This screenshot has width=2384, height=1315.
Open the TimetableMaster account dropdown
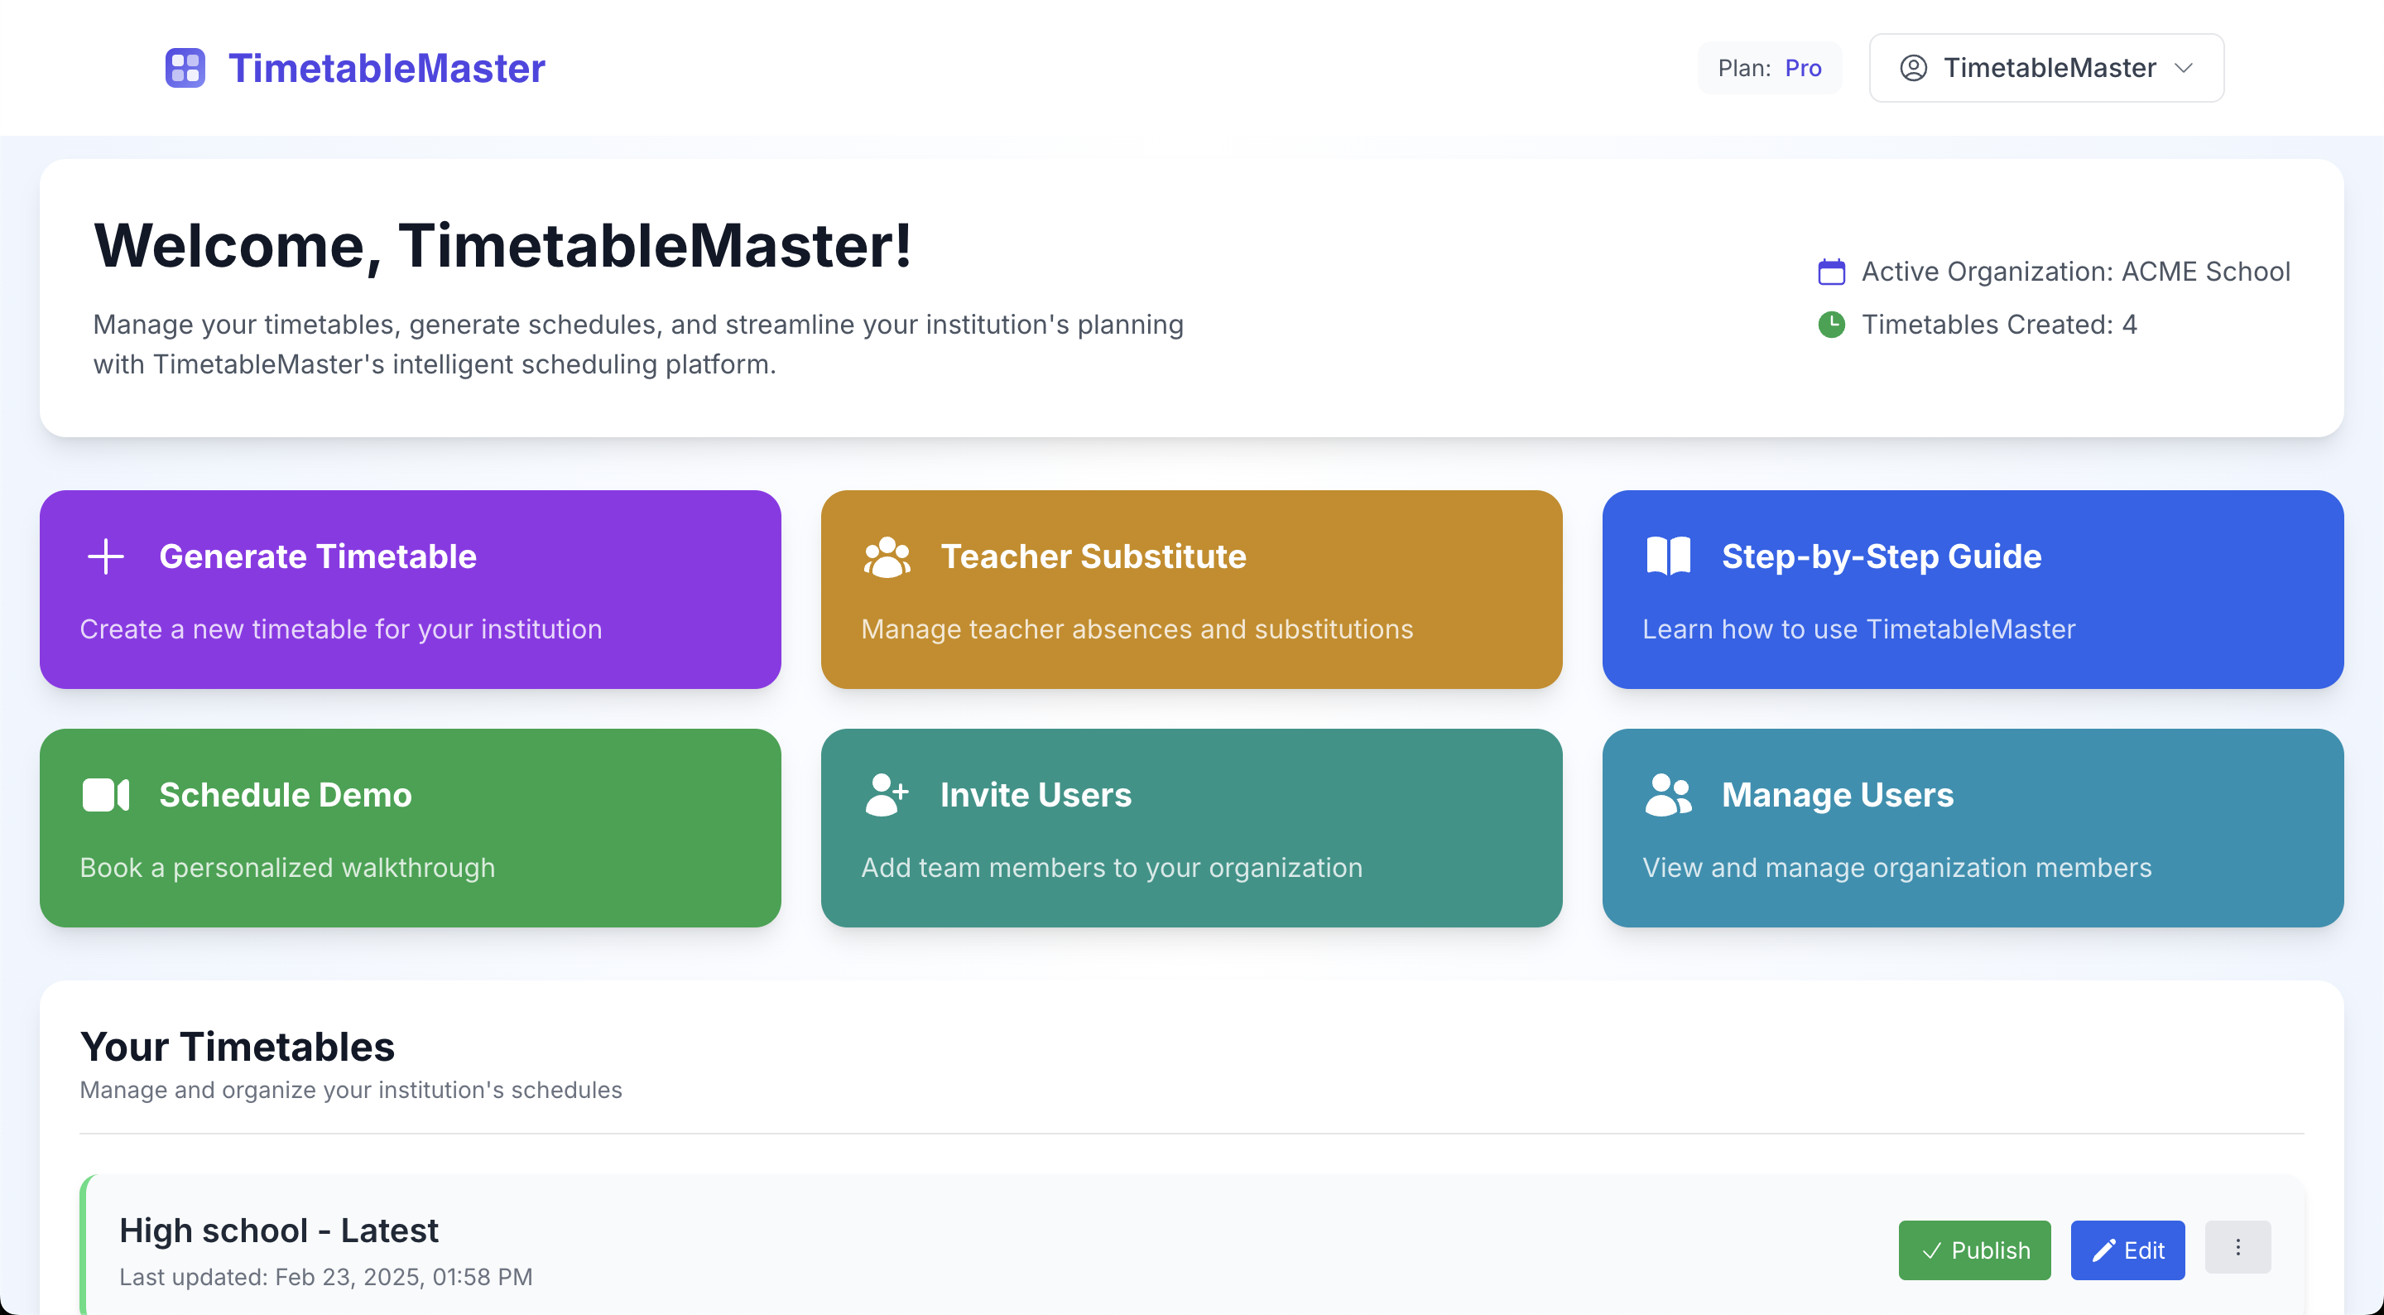(2047, 68)
